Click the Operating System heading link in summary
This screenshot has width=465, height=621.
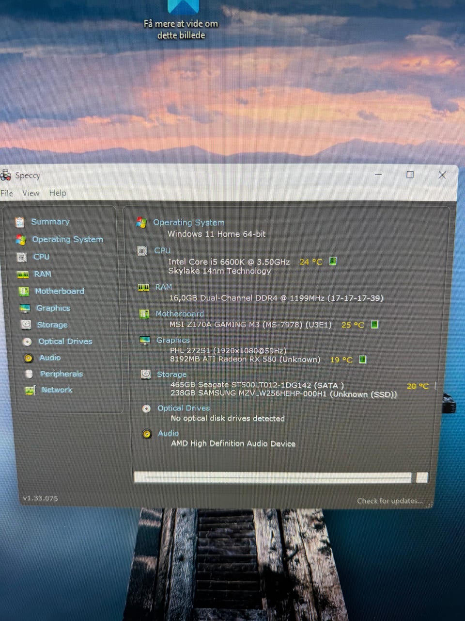[189, 222]
